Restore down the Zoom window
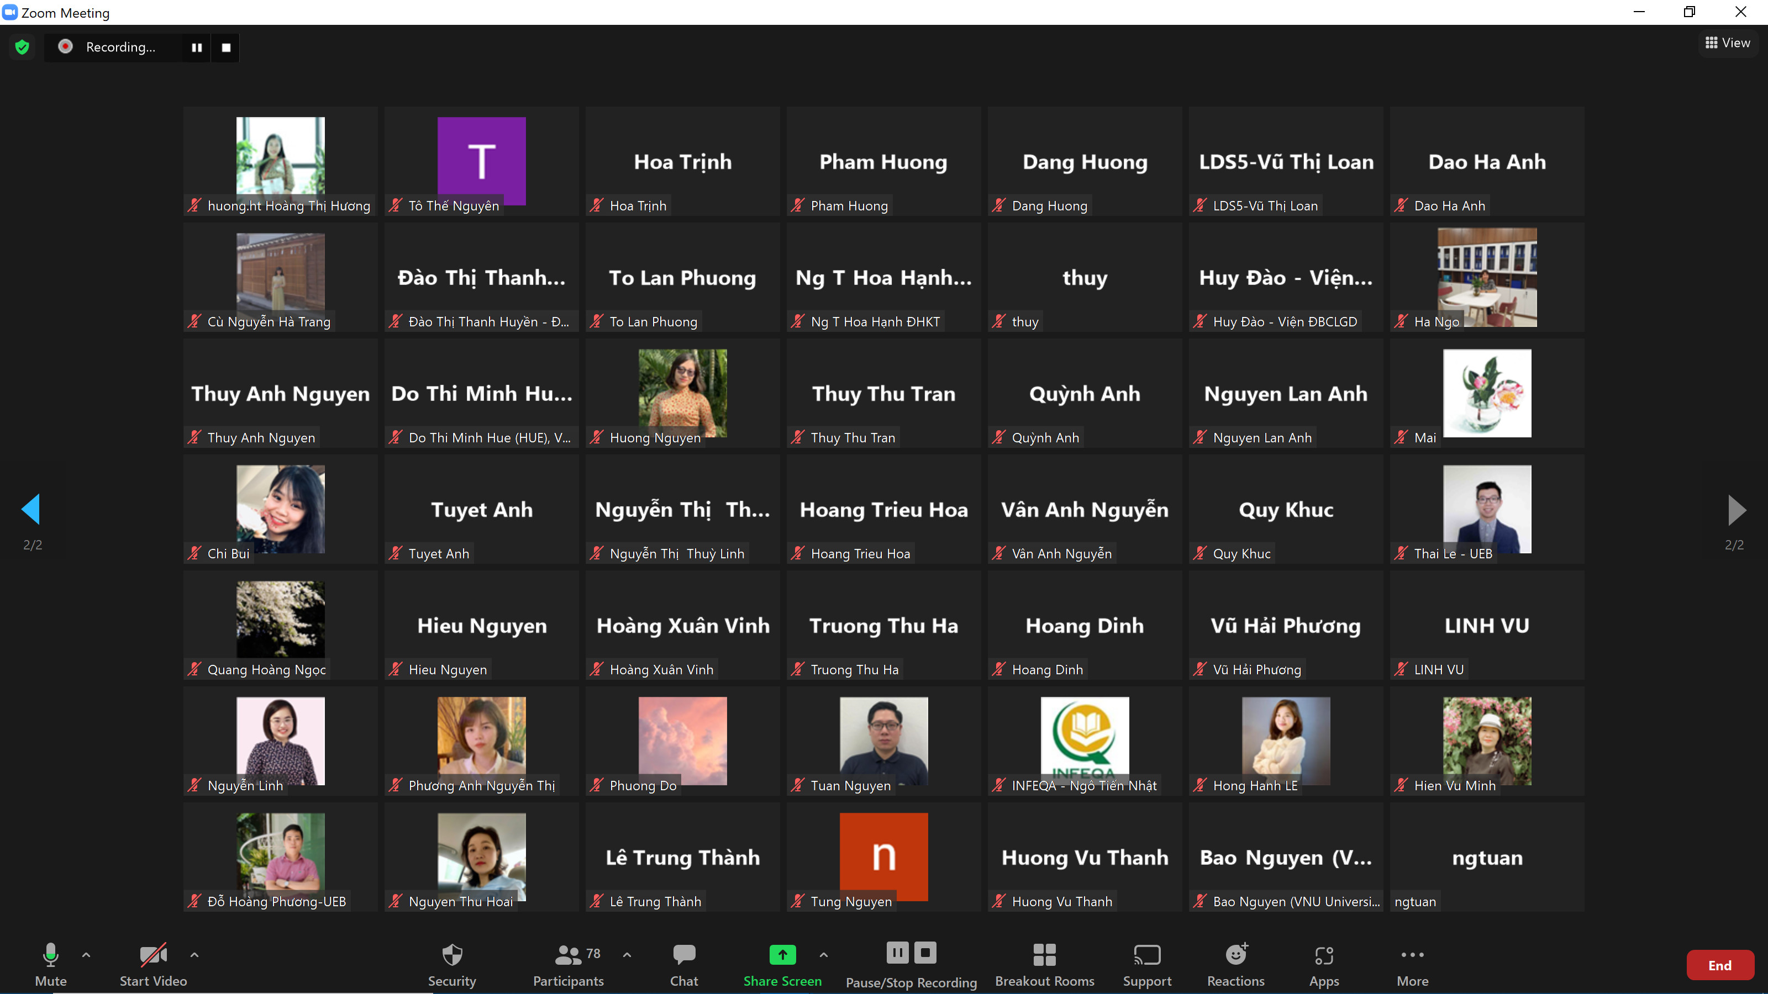The image size is (1768, 994). [1689, 12]
